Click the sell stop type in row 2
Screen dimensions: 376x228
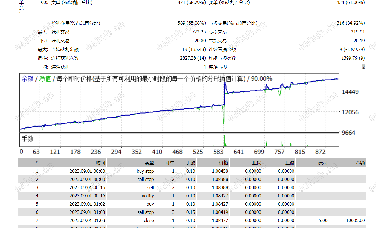point(146,179)
